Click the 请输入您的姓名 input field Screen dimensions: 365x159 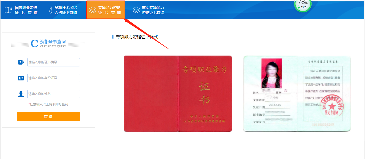click(54, 94)
